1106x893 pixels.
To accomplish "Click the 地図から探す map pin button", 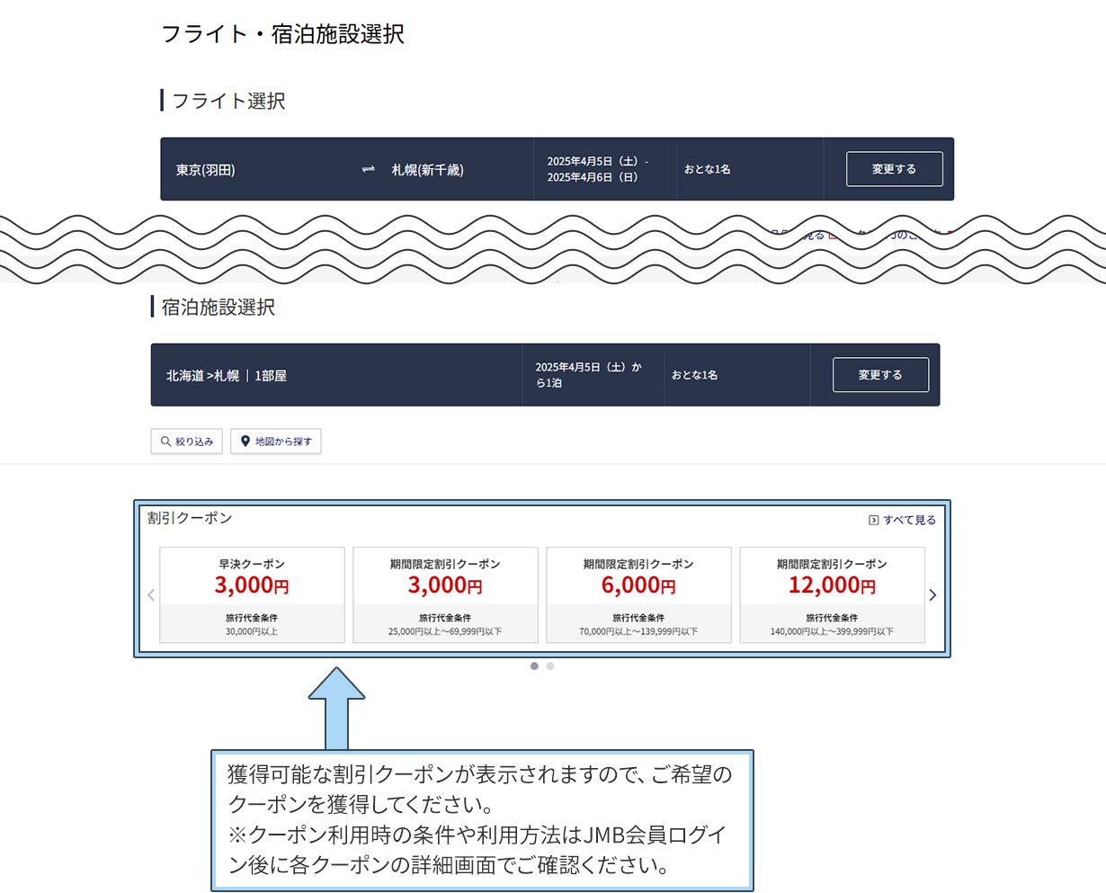I will (x=276, y=442).
